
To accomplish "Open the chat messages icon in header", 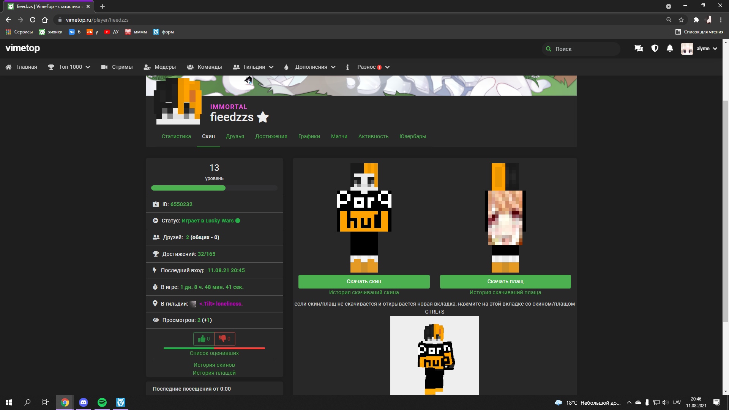I will click(639, 49).
